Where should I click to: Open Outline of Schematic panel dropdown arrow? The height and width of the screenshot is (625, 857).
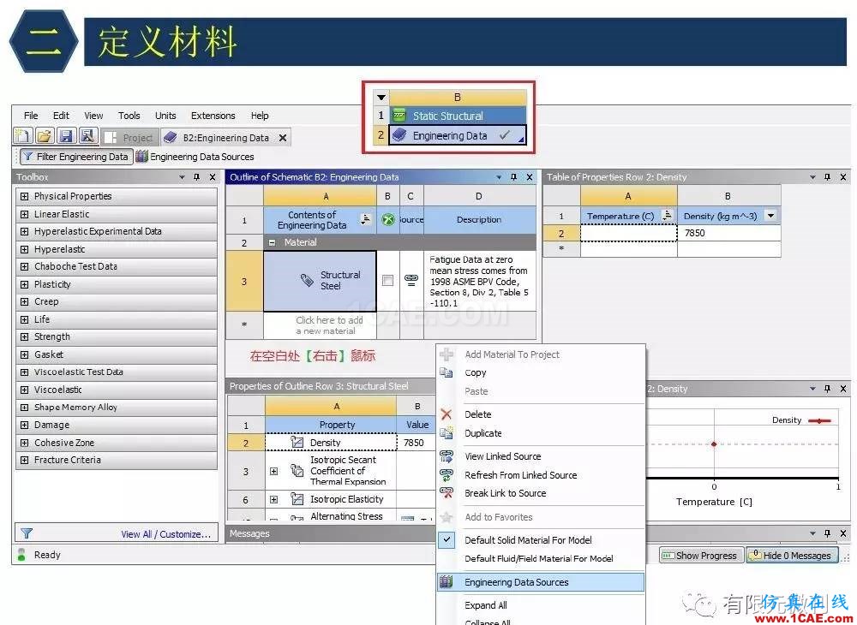pos(499,177)
